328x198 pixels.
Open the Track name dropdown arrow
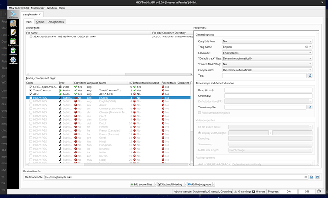coord(310,47)
